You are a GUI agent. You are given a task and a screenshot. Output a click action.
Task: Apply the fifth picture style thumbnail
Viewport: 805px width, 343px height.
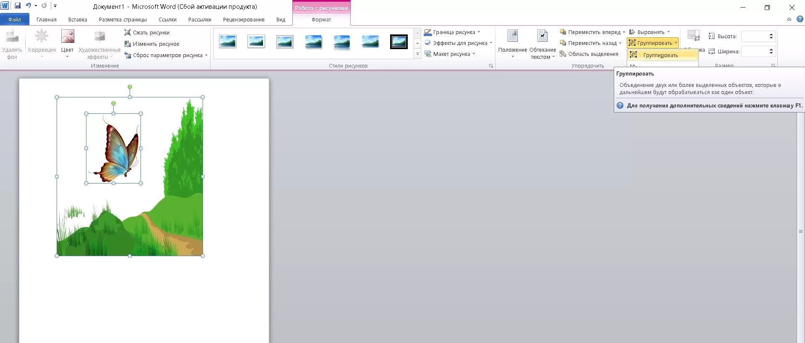[x=342, y=42]
